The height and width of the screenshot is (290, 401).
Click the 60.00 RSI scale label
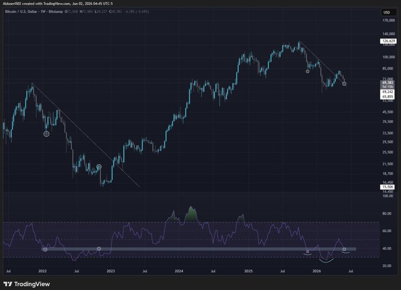(x=387, y=231)
